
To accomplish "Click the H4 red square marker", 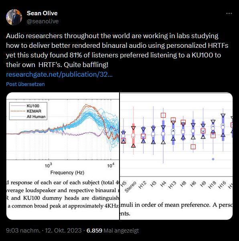I will tap(163, 115).
